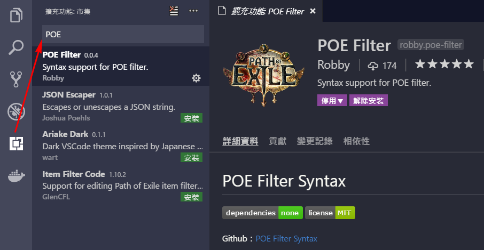Viewport: 484px width, 250px height.
Task: Click the five-star rating
Action: point(444,64)
